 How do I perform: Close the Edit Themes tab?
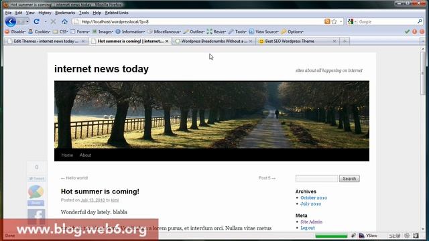pyautogui.click(x=83, y=42)
